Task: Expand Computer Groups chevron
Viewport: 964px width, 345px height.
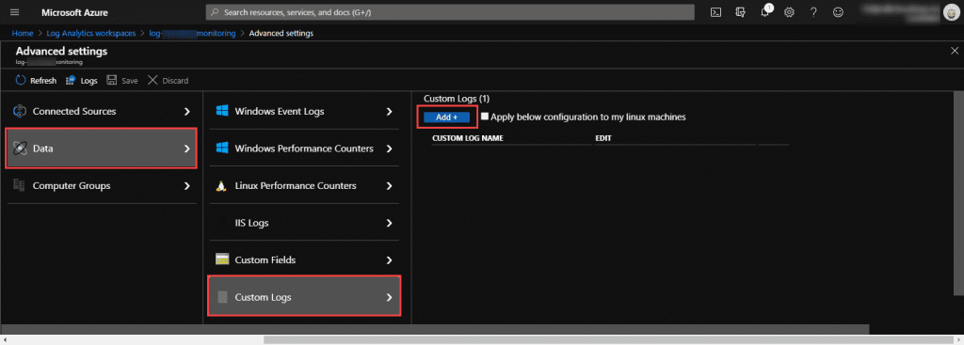Action: (x=187, y=185)
